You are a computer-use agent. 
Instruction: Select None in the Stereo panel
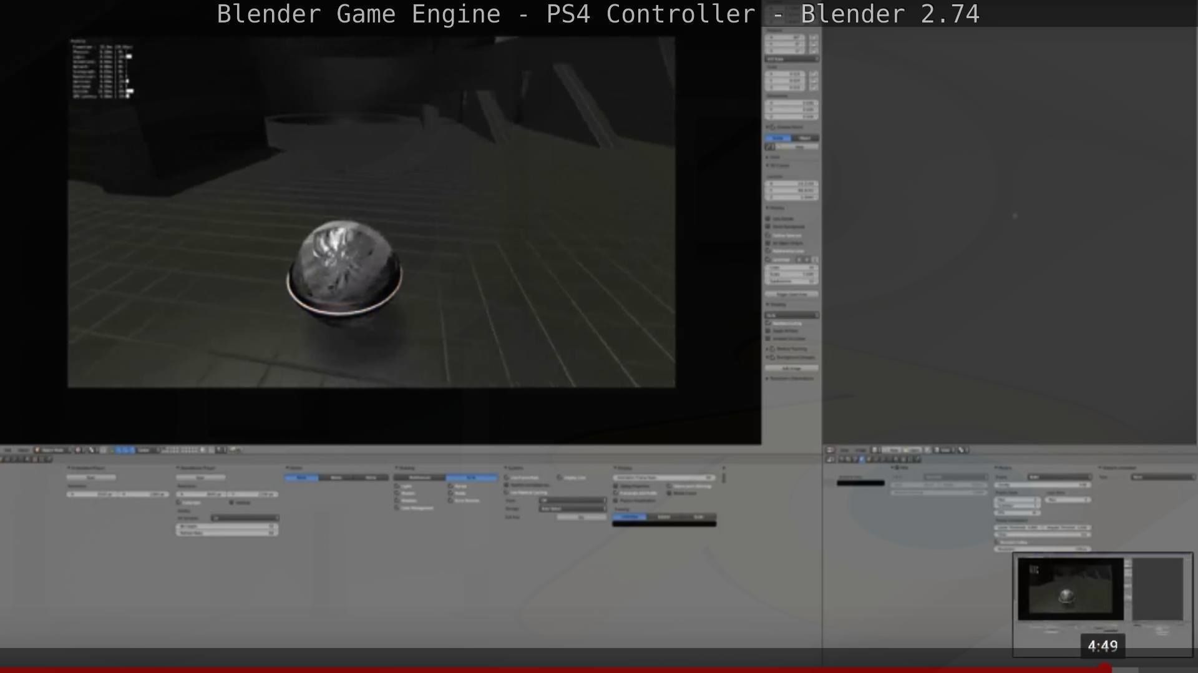301,478
